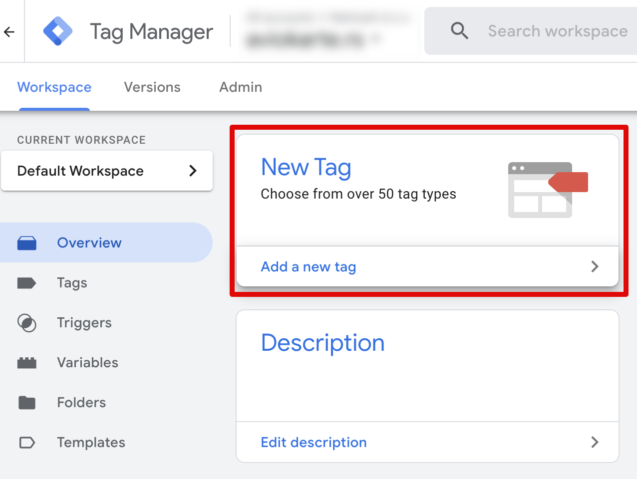637x479 pixels.
Task: Click the Tags sidebar icon
Action: click(x=27, y=283)
